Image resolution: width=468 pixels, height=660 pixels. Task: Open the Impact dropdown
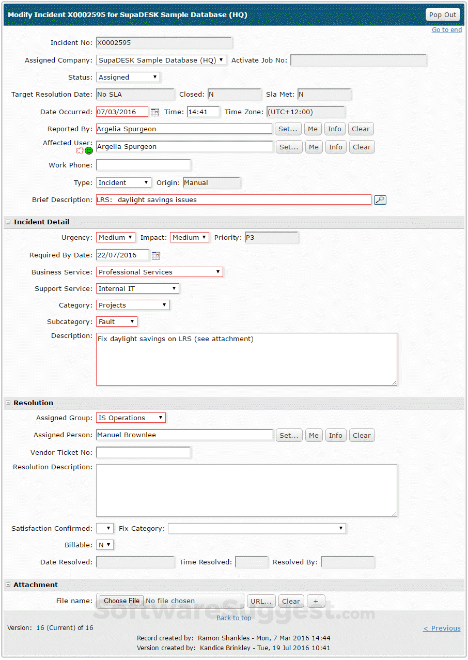(204, 237)
